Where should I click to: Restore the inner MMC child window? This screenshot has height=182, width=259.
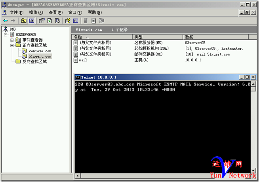(x=247, y=12)
